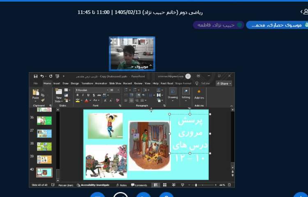Click the red font color button
Screen dimensions: 308x197
tap(86, 101)
